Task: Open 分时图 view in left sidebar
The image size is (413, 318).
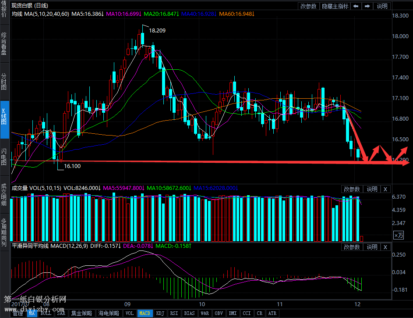Action: coord(4,82)
